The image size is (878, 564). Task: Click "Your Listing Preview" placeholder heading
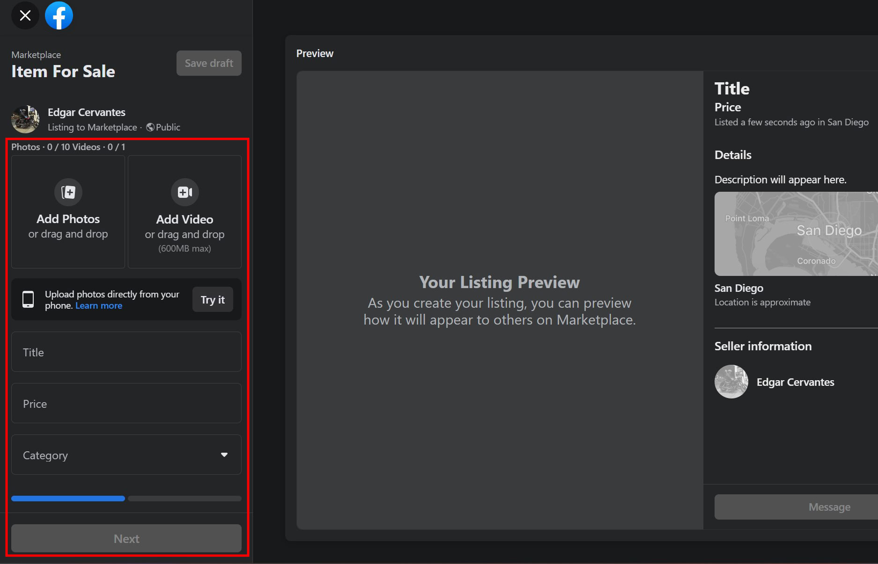click(x=500, y=282)
